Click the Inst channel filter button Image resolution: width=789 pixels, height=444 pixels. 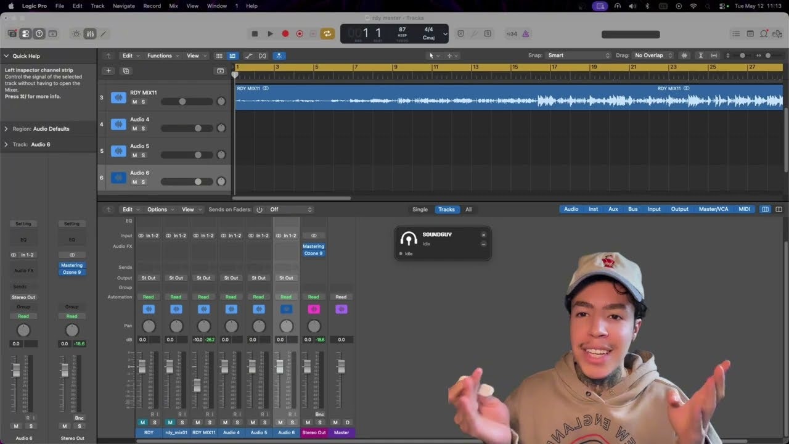pyautogui.click(x=593, y=209)
